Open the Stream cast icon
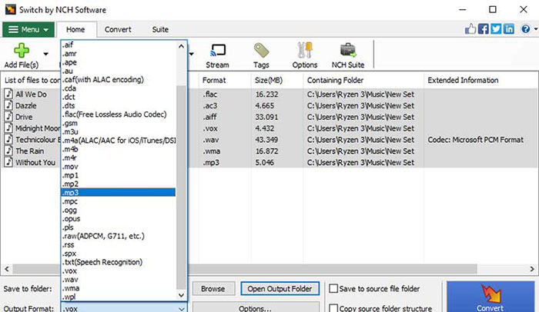539x312 pixels. pos(217,51)
